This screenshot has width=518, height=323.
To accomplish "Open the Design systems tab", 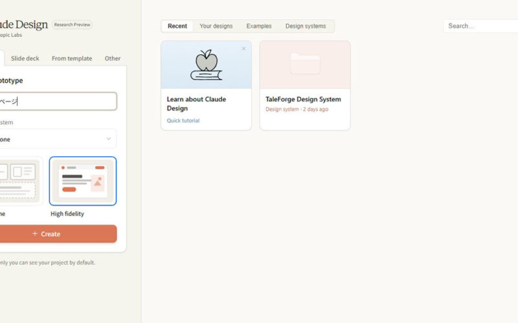I will 306,26.
